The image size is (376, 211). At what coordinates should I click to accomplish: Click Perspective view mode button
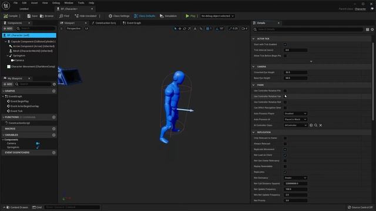coord(73,29)
